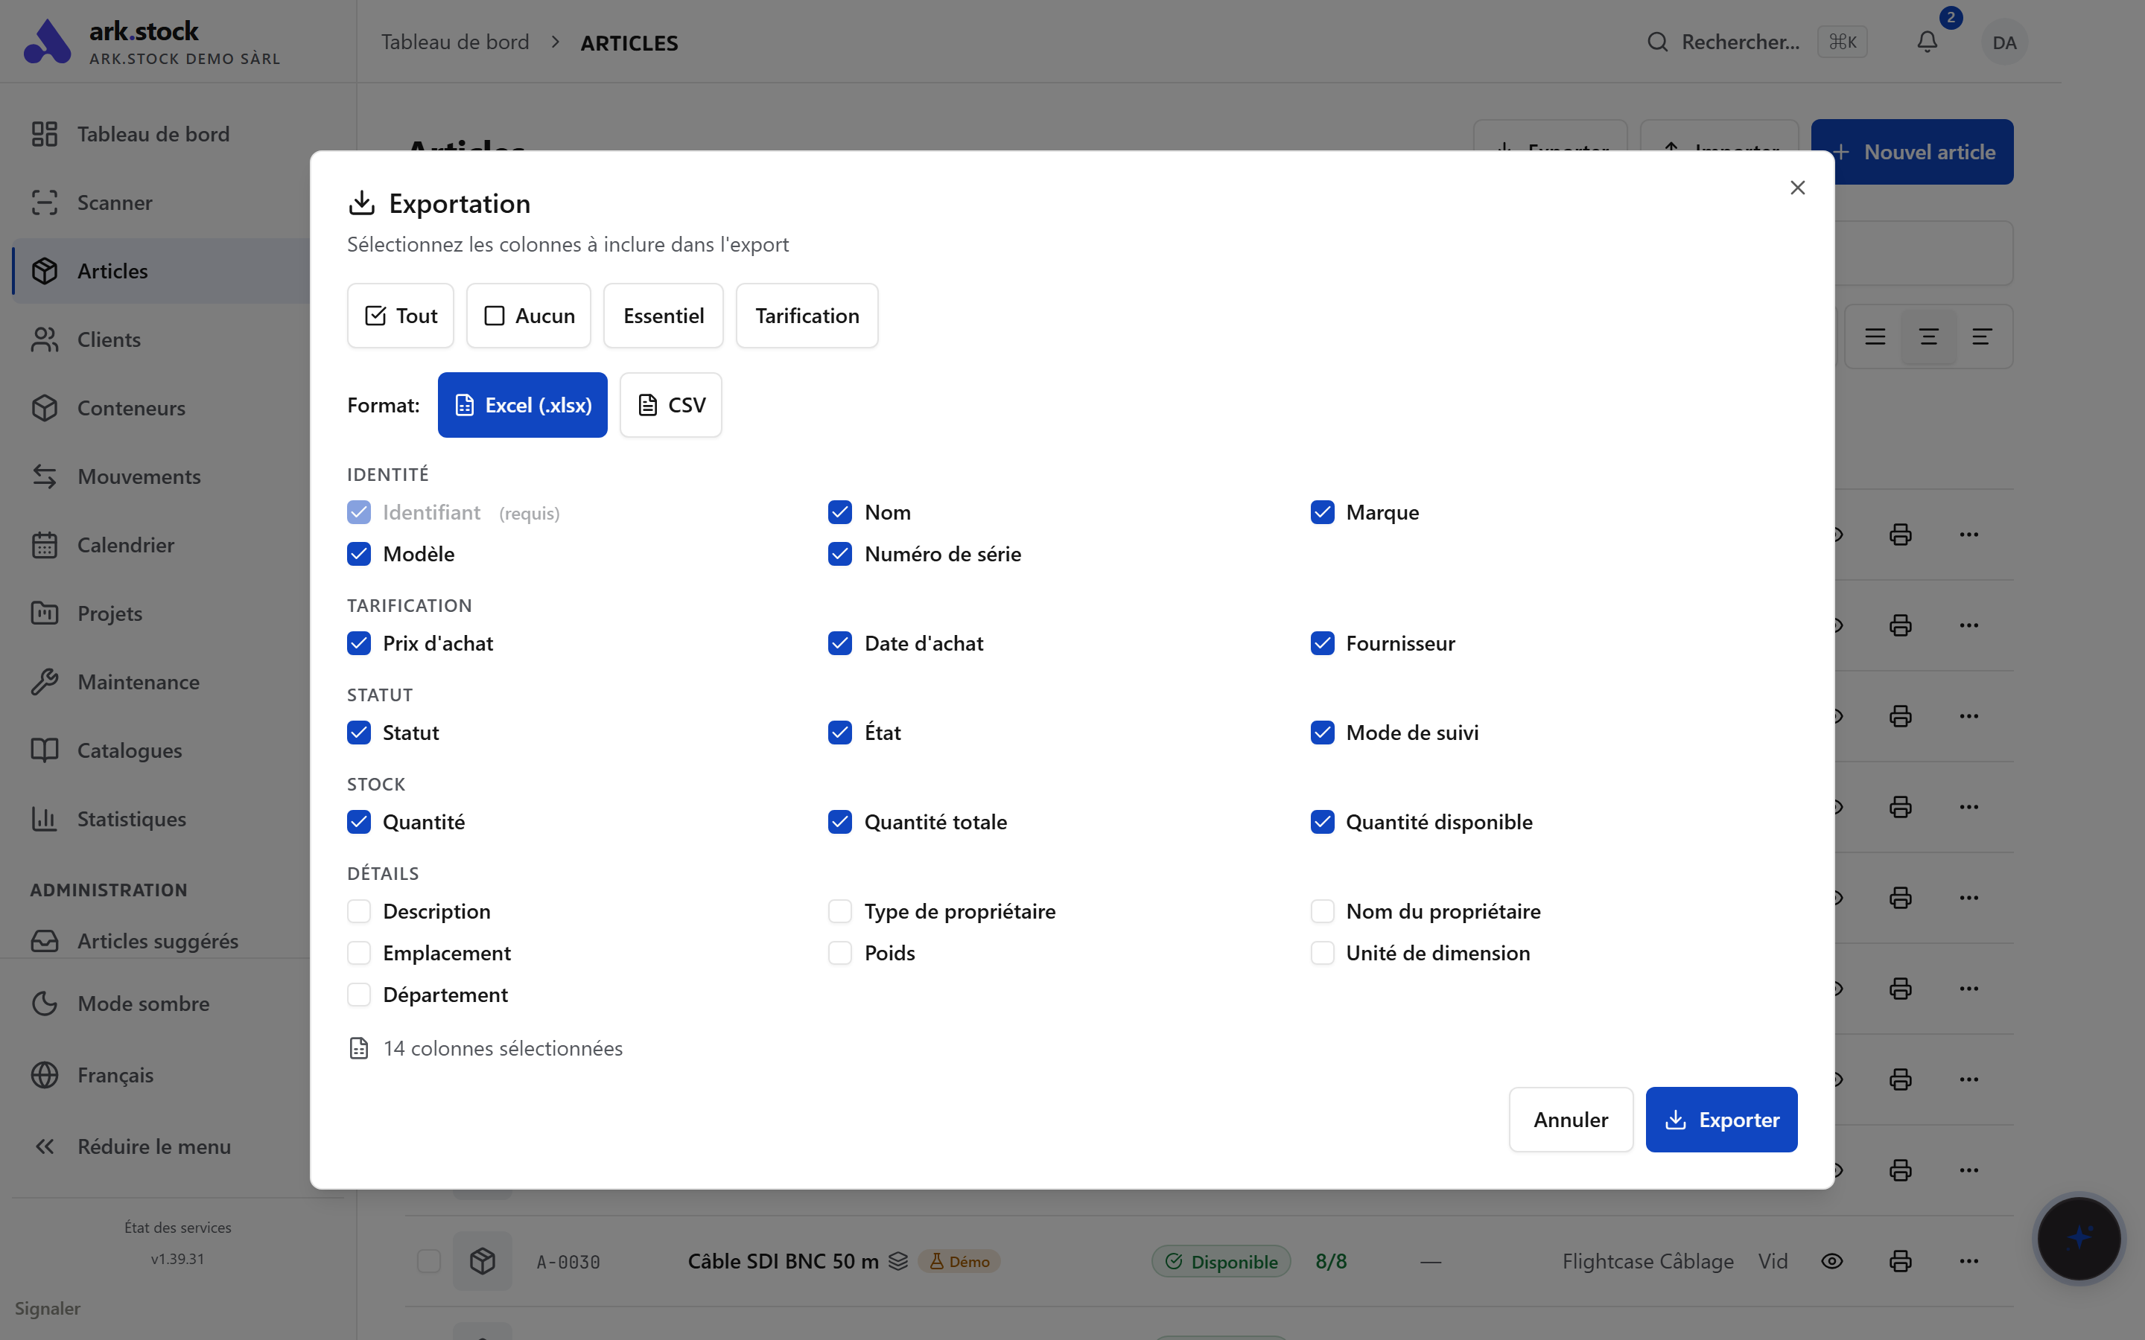The width and height of the screenshot is (2145, 1340).
Task: Enable the Description column checkbox
Action: pyautogui.click(x=358, y=911)
